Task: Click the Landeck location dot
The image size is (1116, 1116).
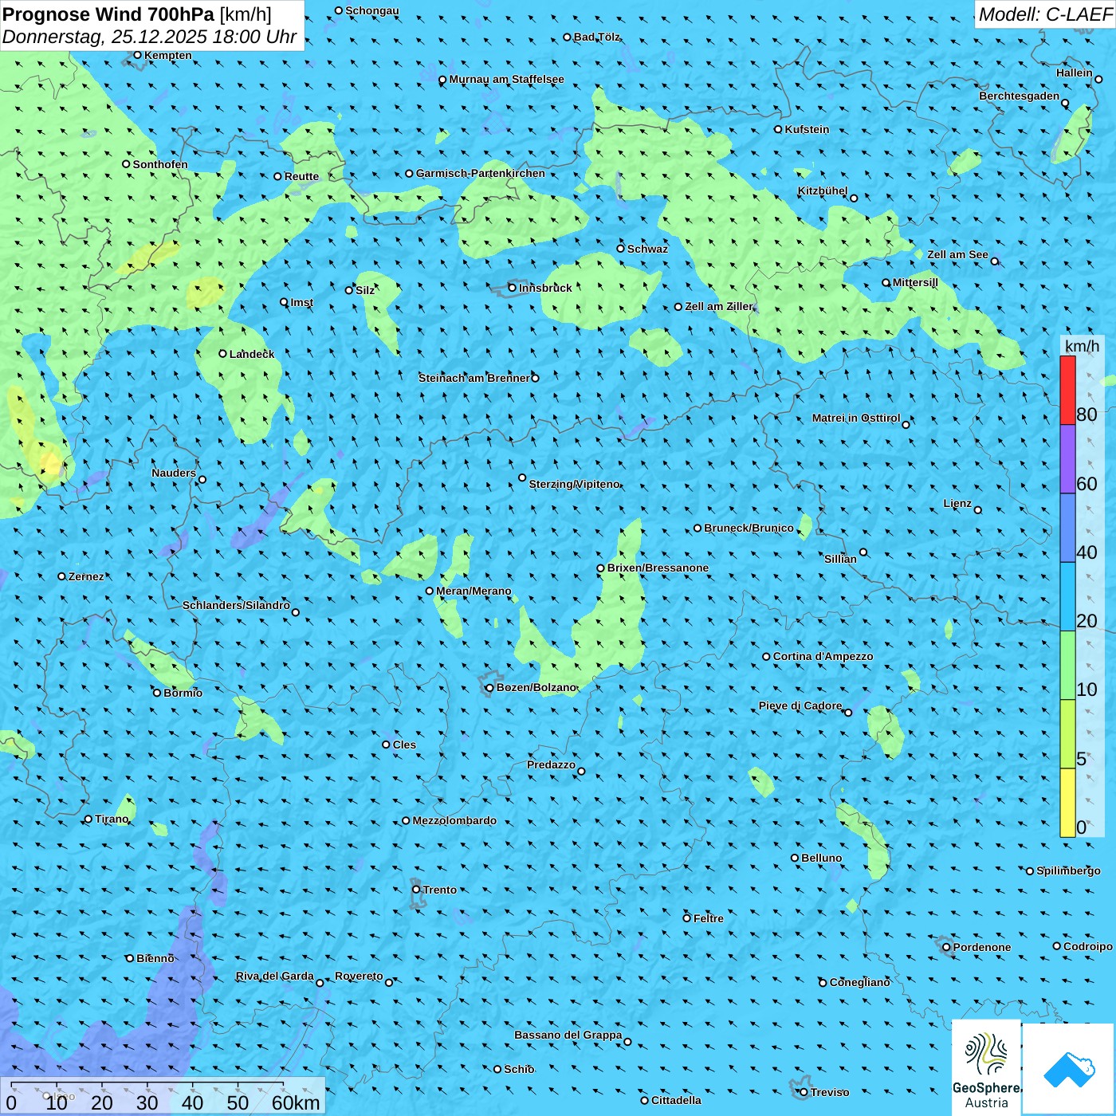Action: (x=222, y=354)
